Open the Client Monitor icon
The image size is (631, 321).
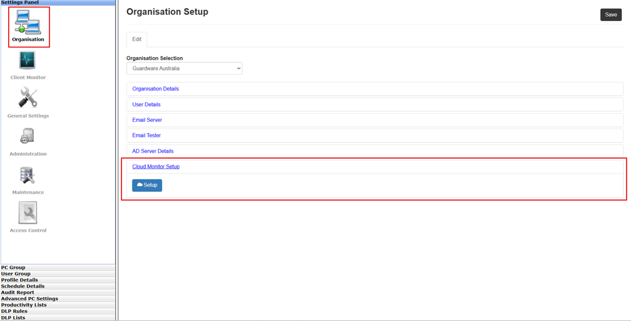28,61
